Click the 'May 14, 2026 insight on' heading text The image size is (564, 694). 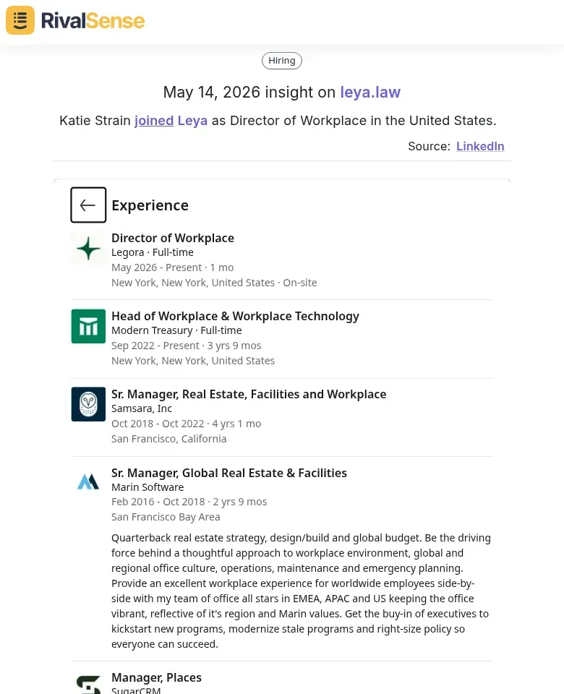point(249,92)
